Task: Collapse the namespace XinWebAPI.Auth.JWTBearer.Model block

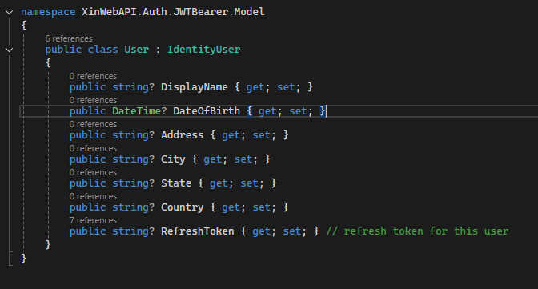Action: 10,12
